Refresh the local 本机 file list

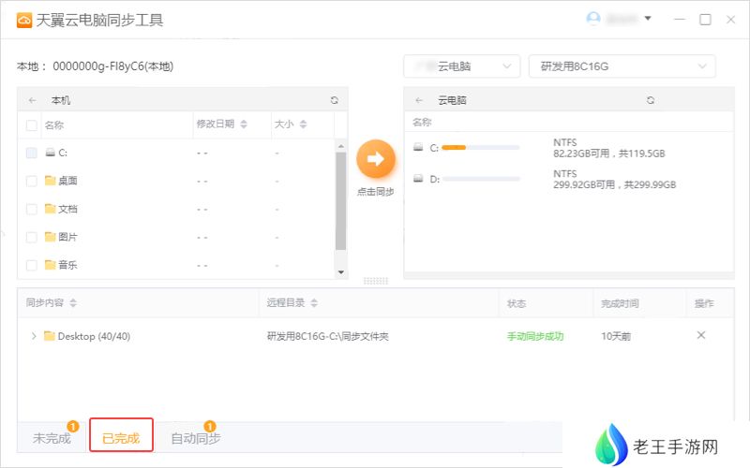coord(335,100)
